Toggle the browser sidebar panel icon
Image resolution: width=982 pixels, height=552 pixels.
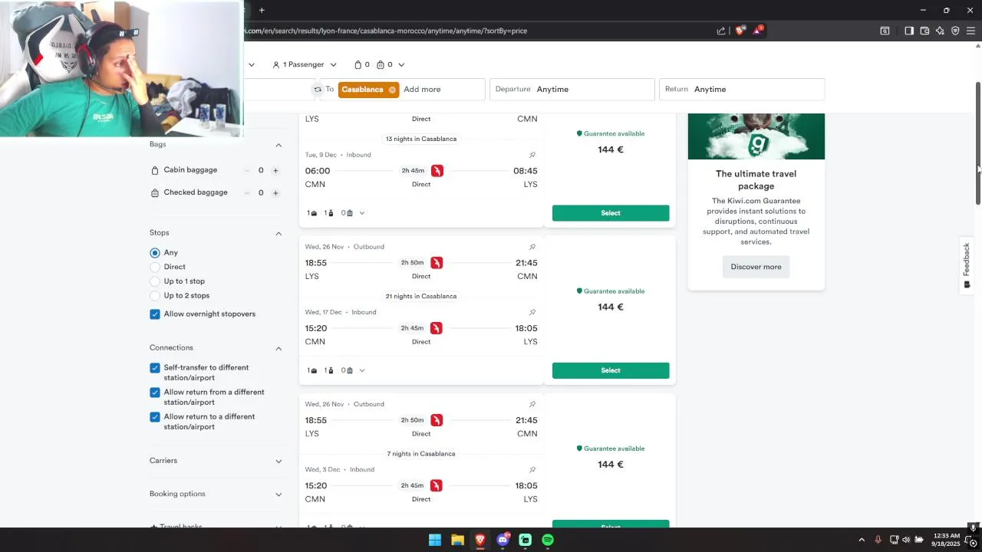[909, 31]
